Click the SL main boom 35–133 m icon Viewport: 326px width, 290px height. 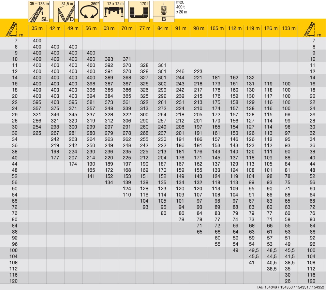pyautogui.click(x=39, y=12)
